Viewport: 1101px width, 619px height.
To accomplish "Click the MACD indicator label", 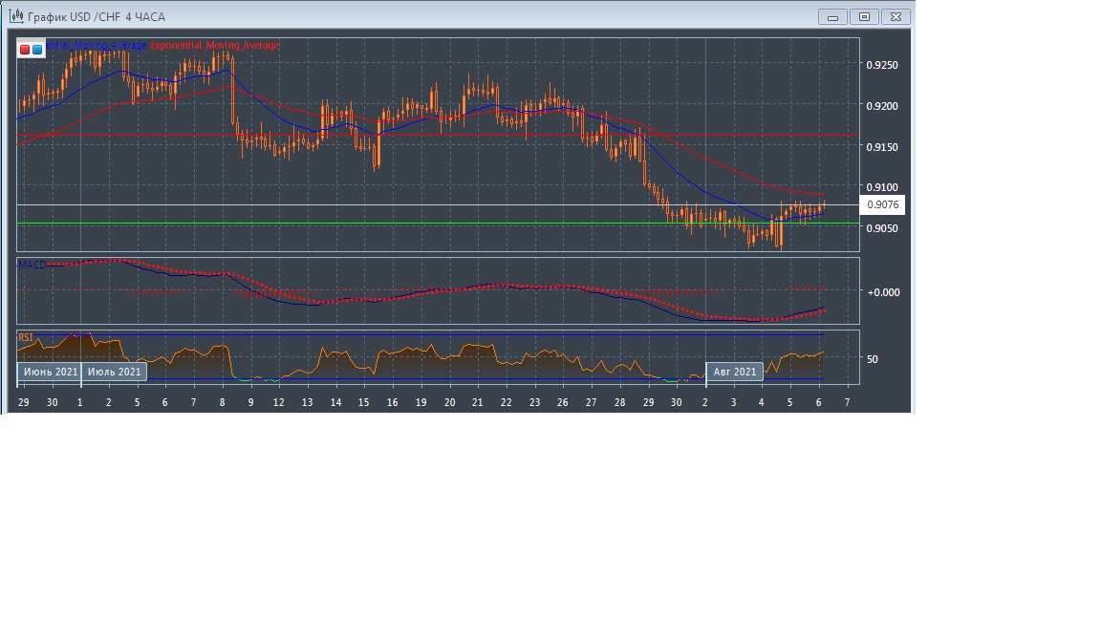I will (x=32, y=264).
